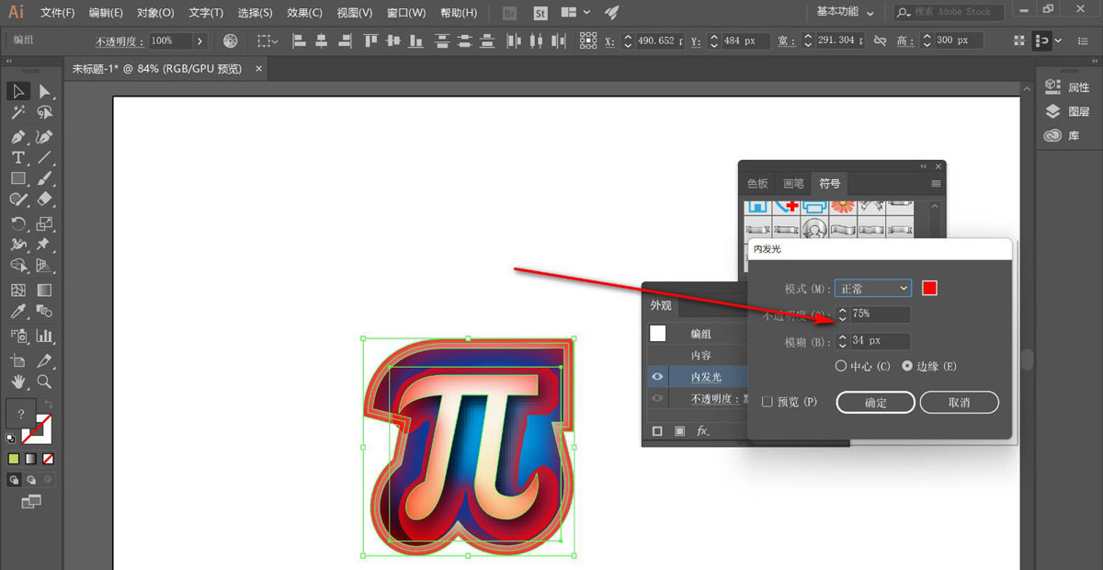The height and width of the screenshot is (570, 1103).
Task: Select the Center radio option
Action: [840, 366]
